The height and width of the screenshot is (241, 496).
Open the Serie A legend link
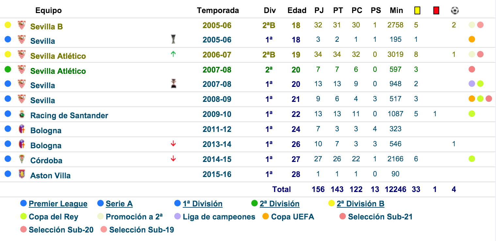click(x=119, y=204)
